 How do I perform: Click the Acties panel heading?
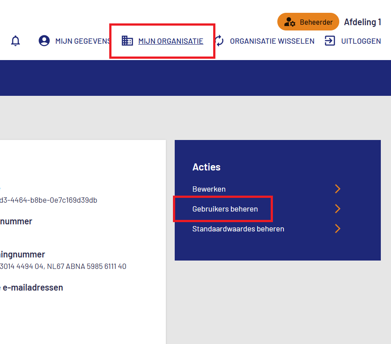(206, 167)
